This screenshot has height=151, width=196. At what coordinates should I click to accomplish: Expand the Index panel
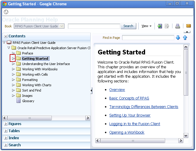(6, 138)
